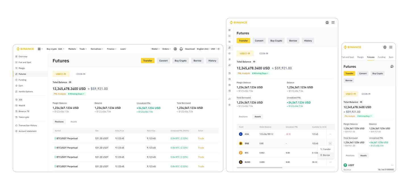Choose Borrow in tablet BNB popup menu
409x190 pixels.
[326, 155]
